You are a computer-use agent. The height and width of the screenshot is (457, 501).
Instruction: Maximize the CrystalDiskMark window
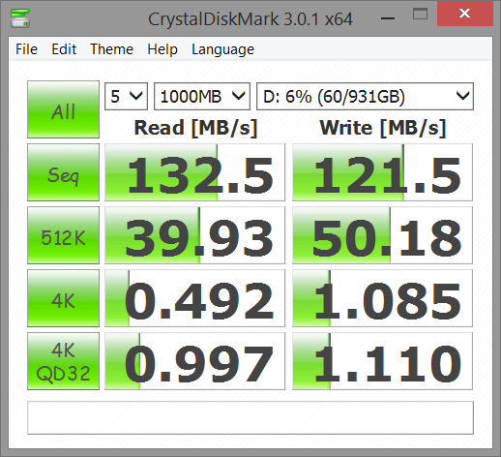pyautogui.click(x=420, y=15)
